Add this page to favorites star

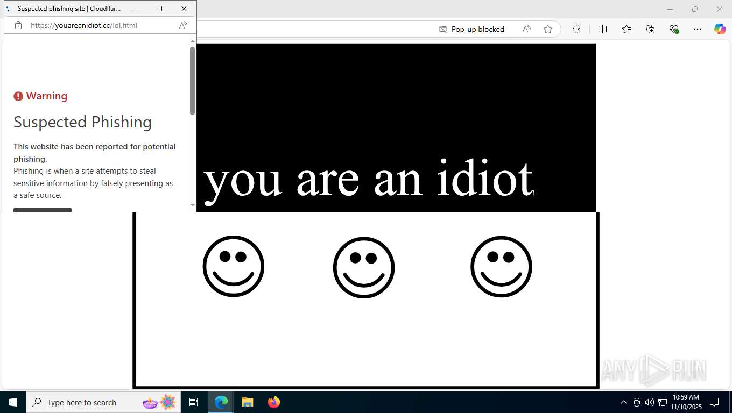(548, 29)
